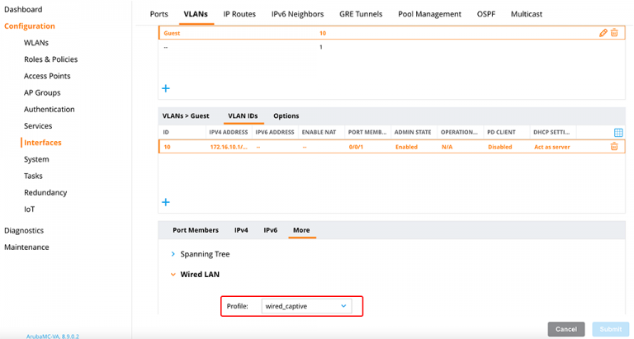Open the Authentication page
Viewport: 634px width, 339px height.
click(x=50, y=109)
